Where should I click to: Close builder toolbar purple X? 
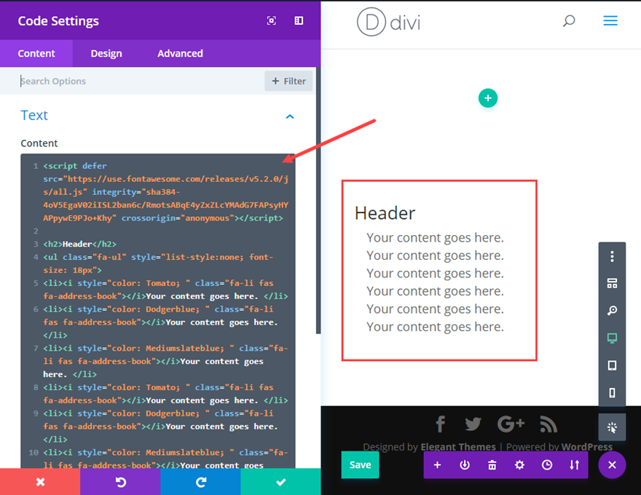click(612, 464)
